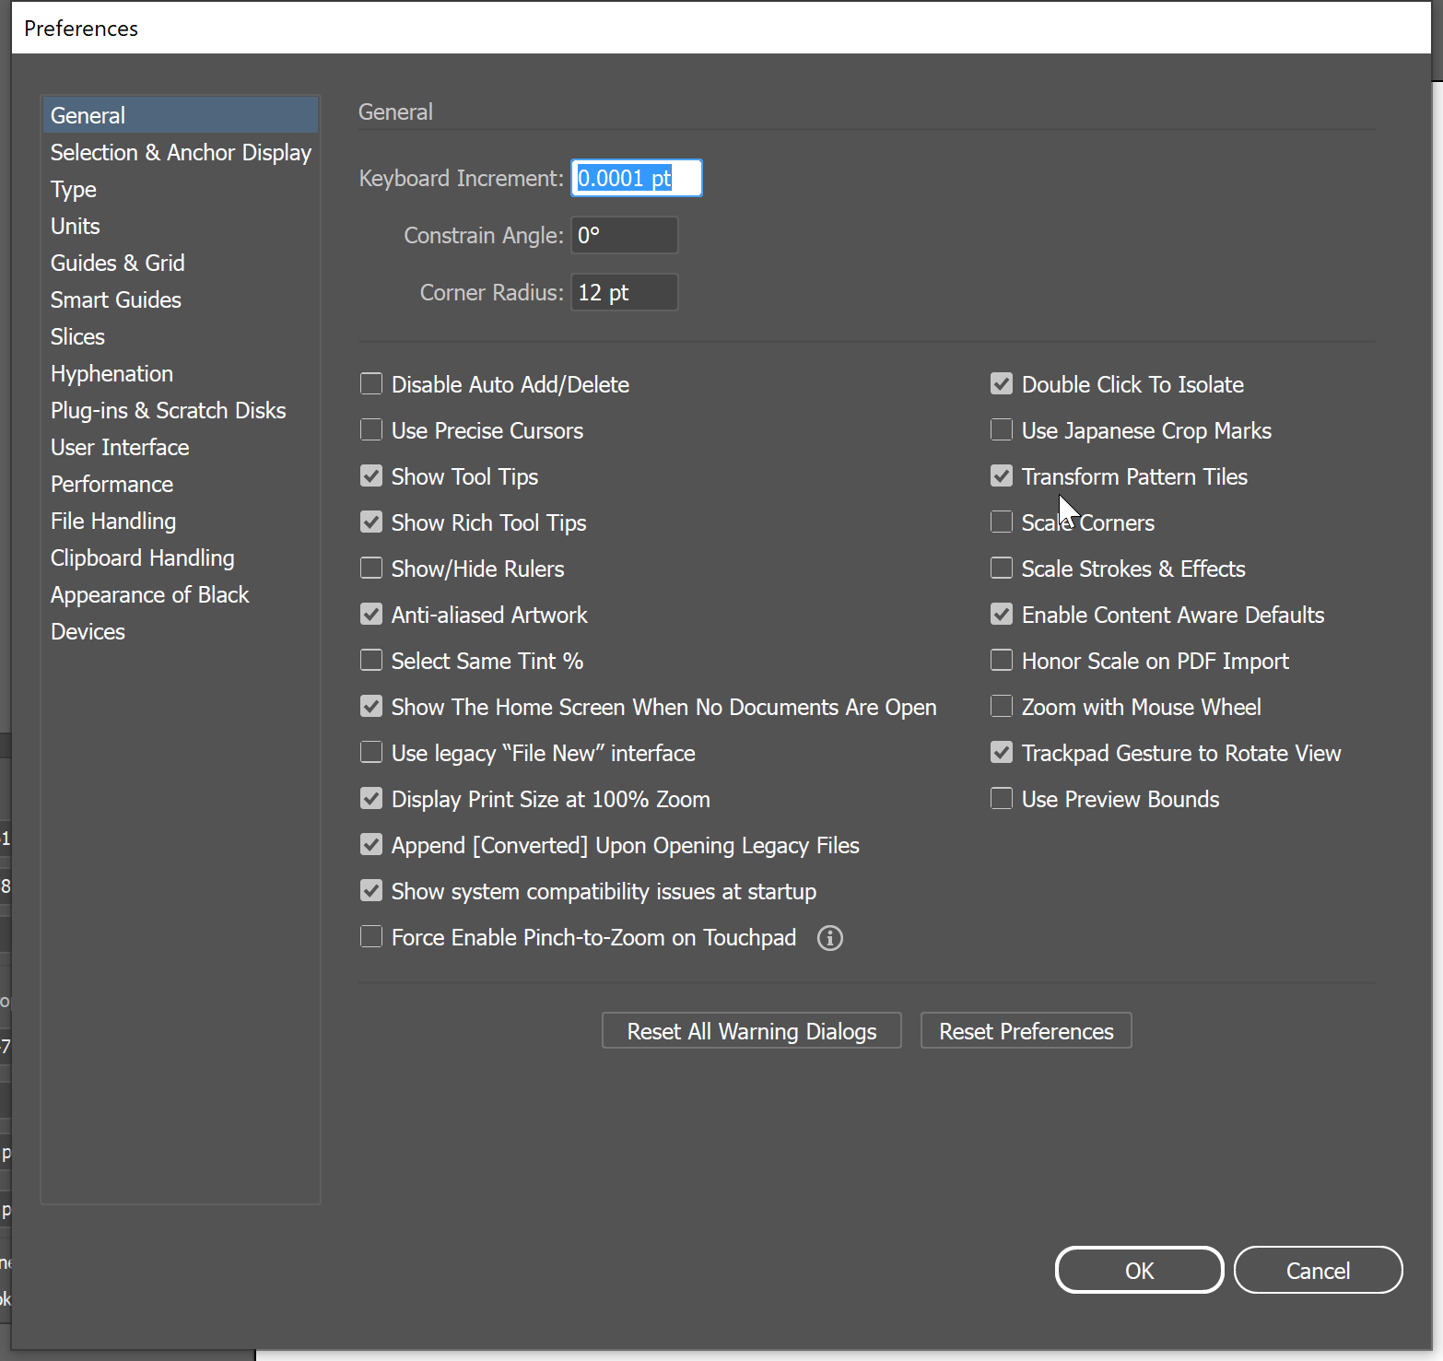Select the Corner Radius input field
Image resolution: width=1443 pixels, height=1361 pixels.
624,292
